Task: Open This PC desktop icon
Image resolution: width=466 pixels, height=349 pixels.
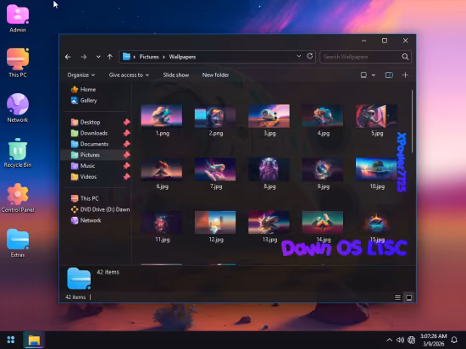Action: [18, 63]
